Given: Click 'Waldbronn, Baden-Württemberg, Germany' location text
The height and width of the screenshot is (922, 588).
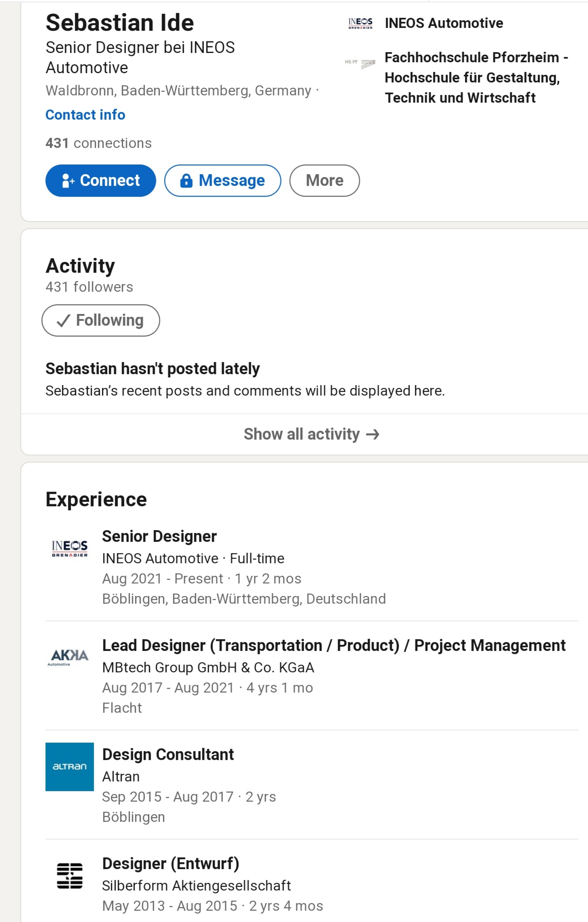Looking at the screenshot, I should coord(178,91).
